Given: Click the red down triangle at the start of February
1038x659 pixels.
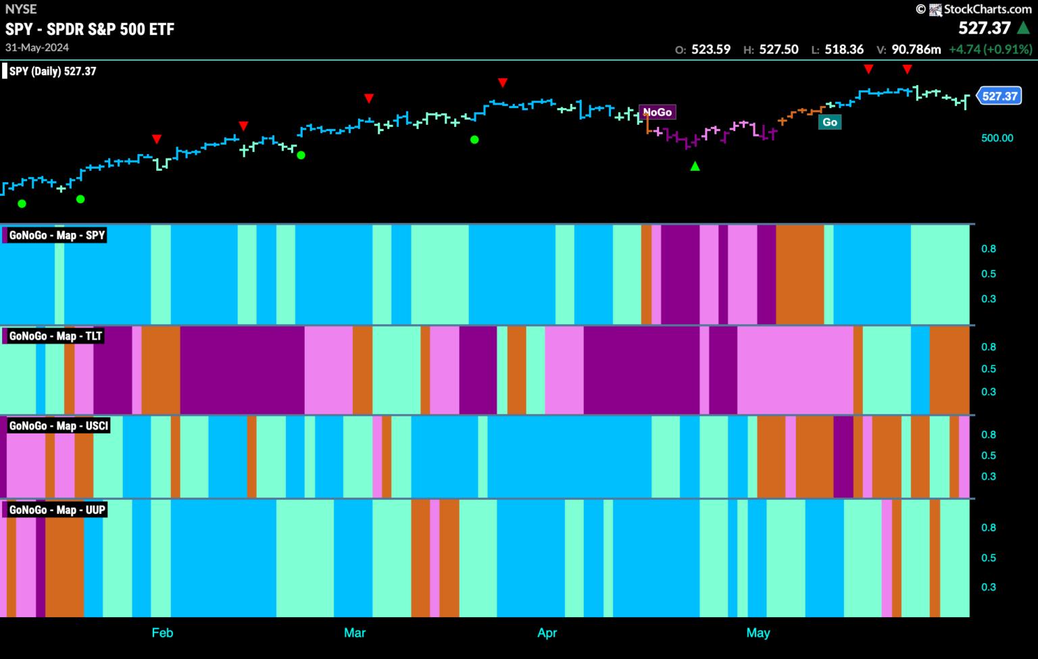Looking at the screenshot, I should 157,140.
